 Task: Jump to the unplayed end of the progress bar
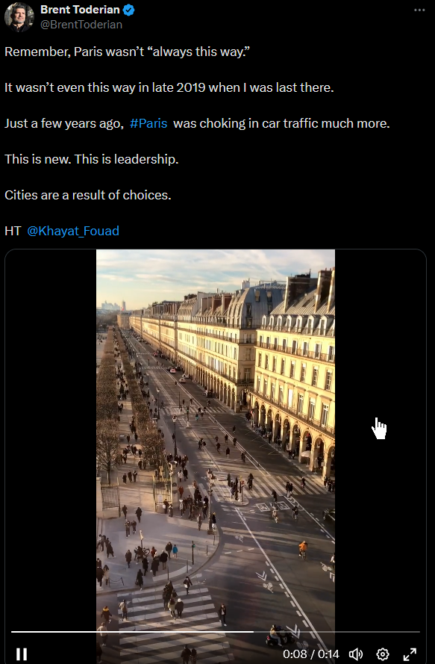337,631
